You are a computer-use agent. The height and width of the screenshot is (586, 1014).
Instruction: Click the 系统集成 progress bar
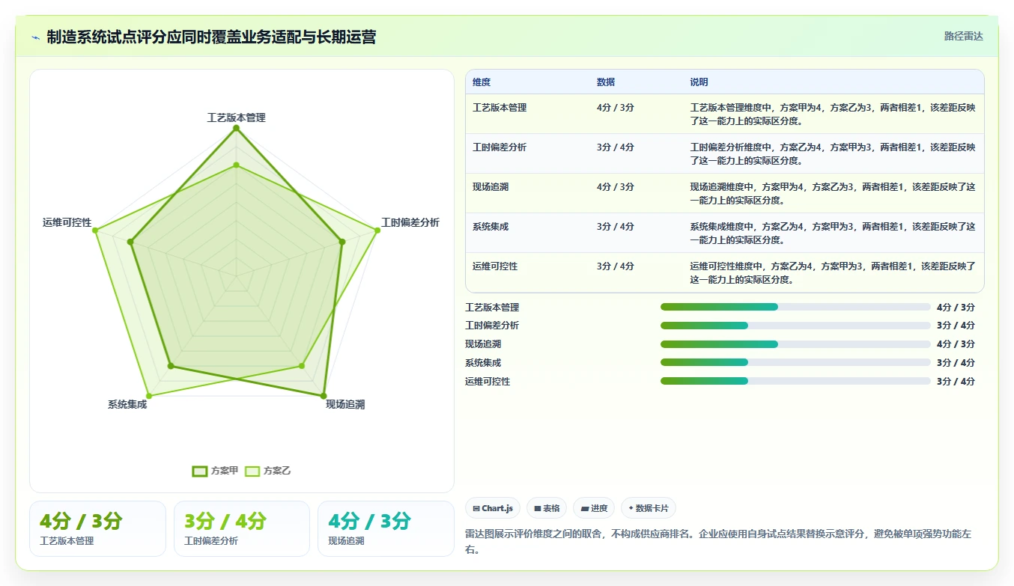[795, 362]
